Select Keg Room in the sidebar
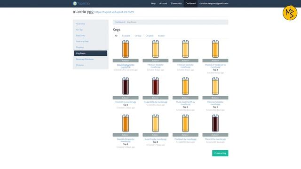Screen dimensions: 301x169 tap(91, 53)
